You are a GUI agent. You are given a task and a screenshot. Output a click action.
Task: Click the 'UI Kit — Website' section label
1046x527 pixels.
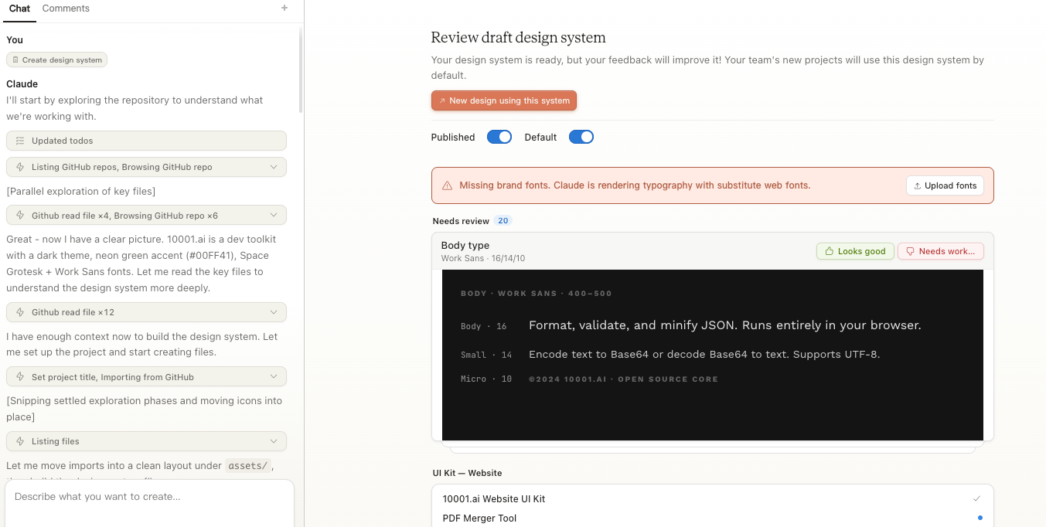coord(467,473)
